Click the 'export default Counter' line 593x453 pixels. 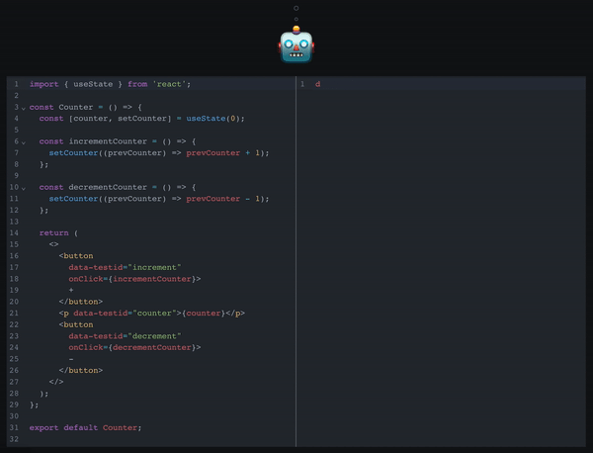[x=86, y=427]
